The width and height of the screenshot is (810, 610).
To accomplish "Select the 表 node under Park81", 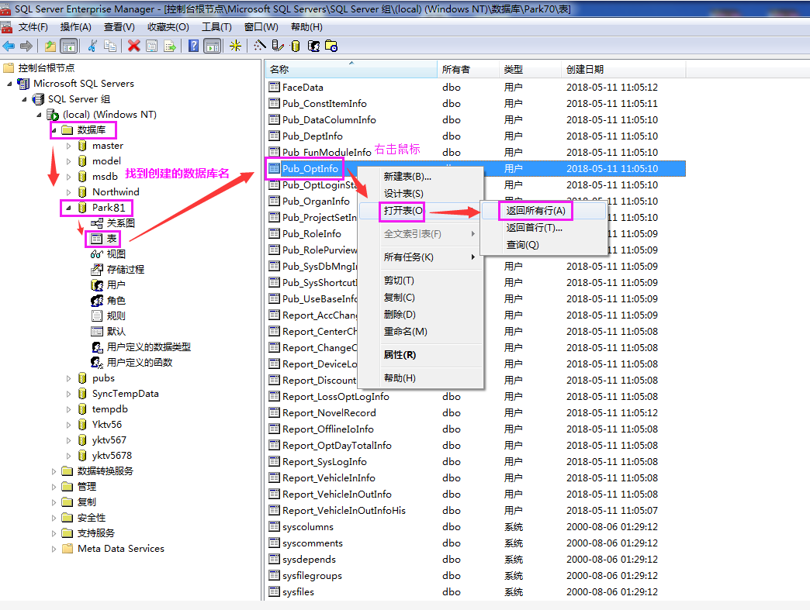I will (104, 239).
